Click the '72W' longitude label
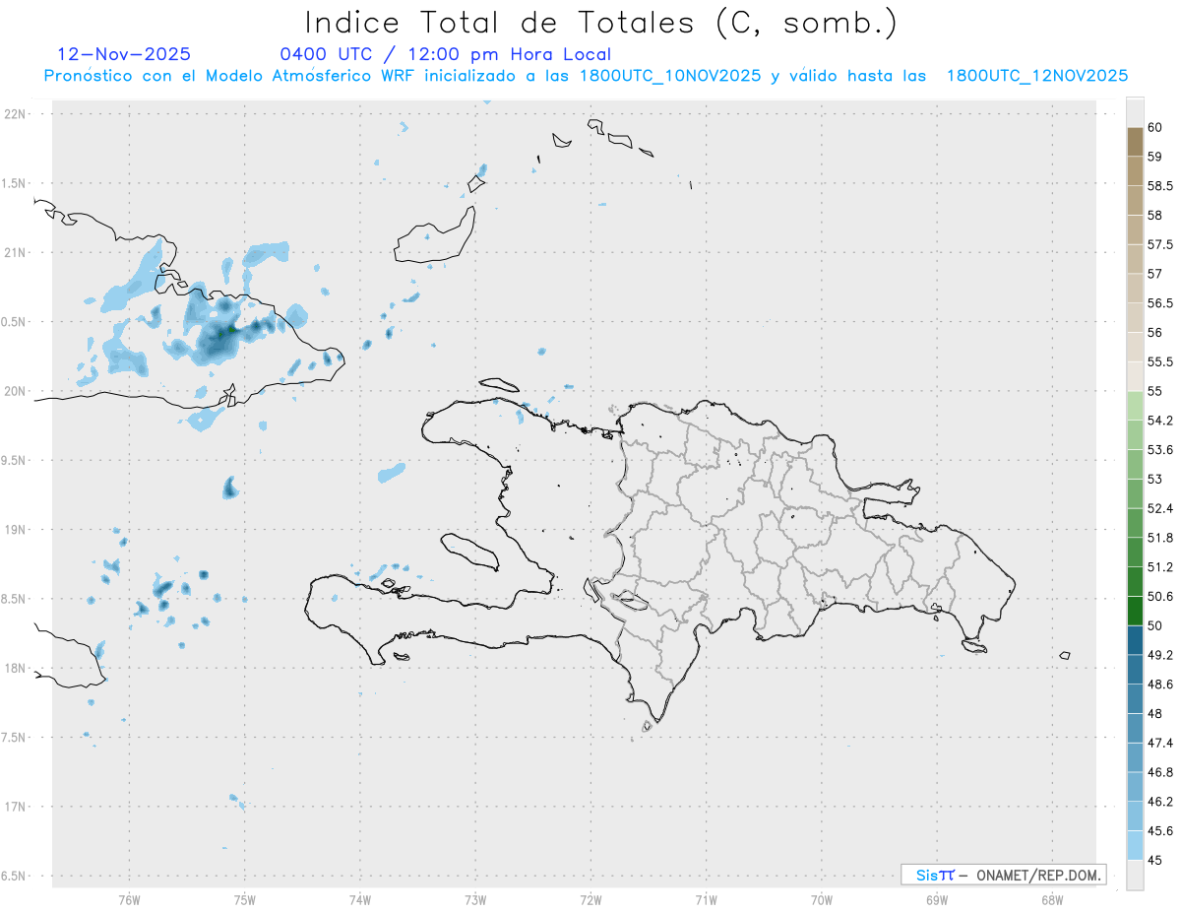 (x=590, y=899)
